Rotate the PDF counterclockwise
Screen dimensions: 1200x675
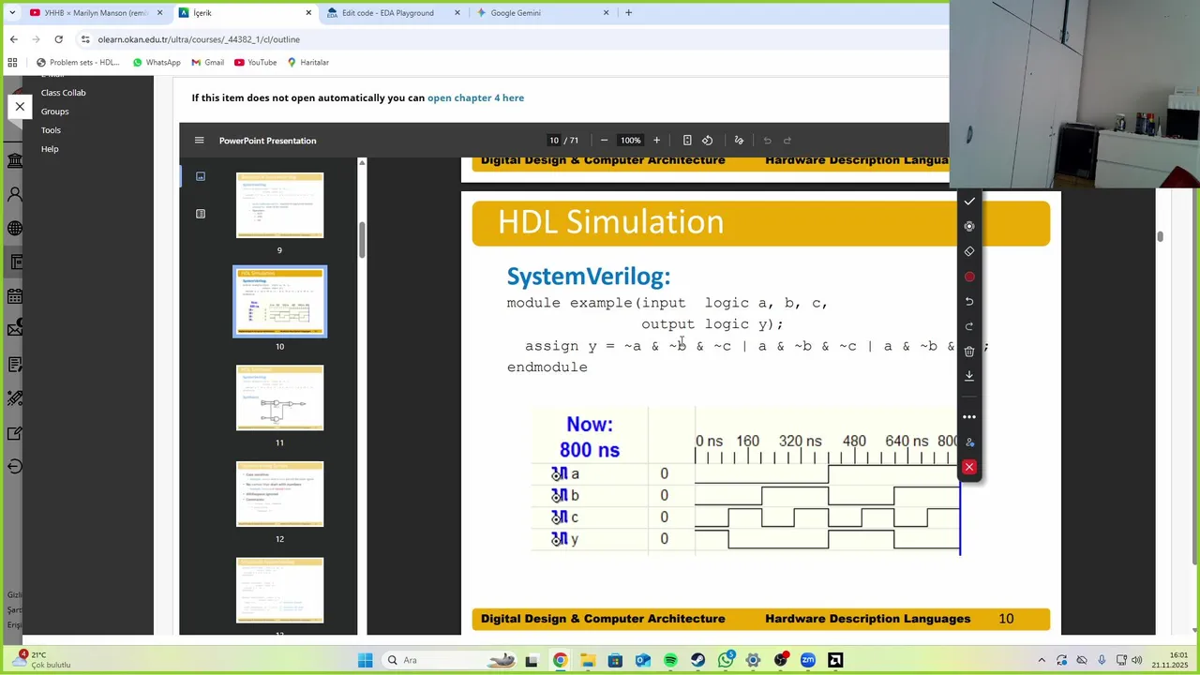[708, 141]
